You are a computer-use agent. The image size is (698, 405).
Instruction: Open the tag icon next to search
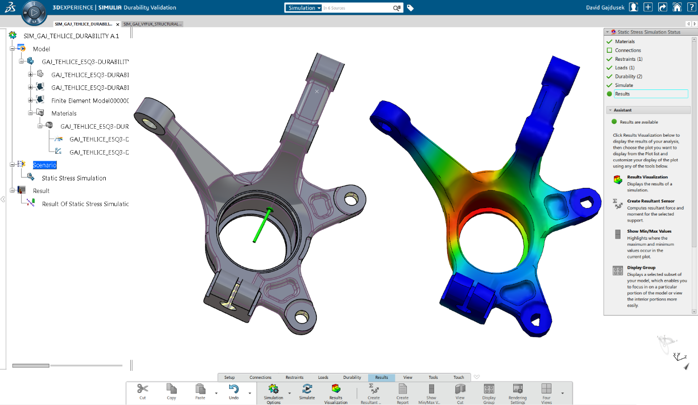pyautogui.click(x=410, y=8)
